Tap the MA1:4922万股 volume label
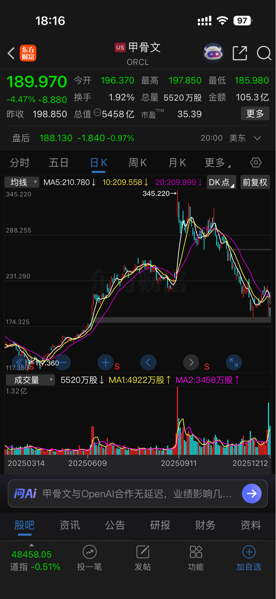 click(140, 380)
